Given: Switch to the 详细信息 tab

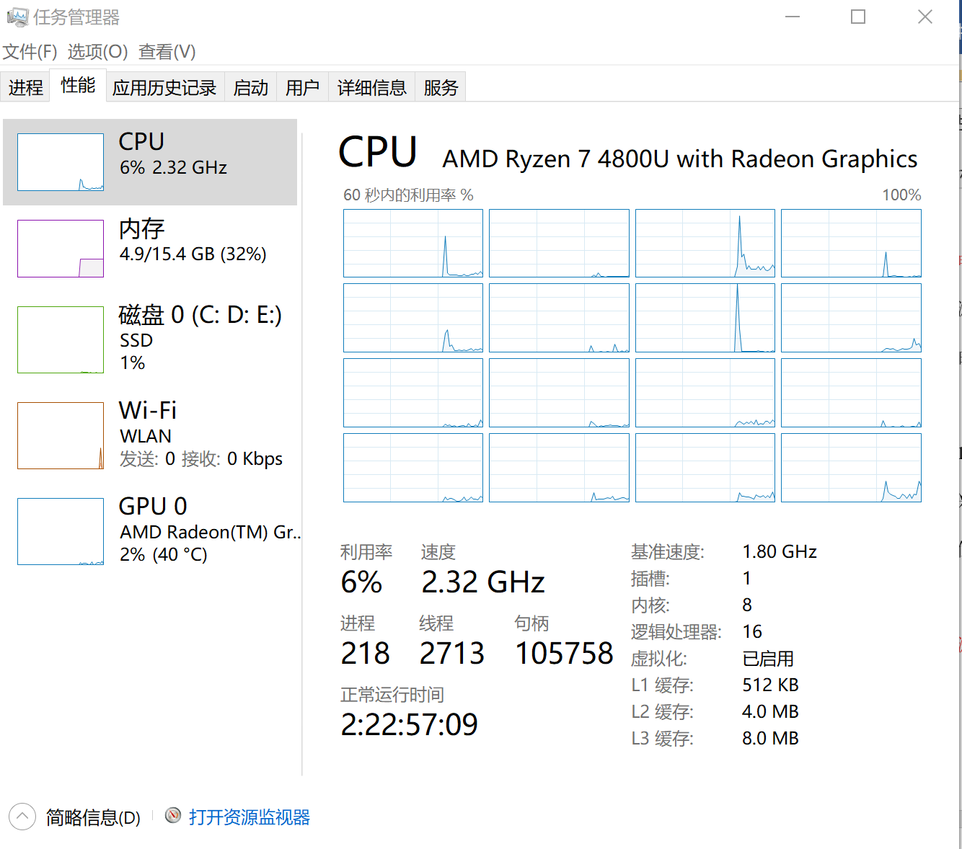Looking at the screenshot, I should (x=371, y=87).
